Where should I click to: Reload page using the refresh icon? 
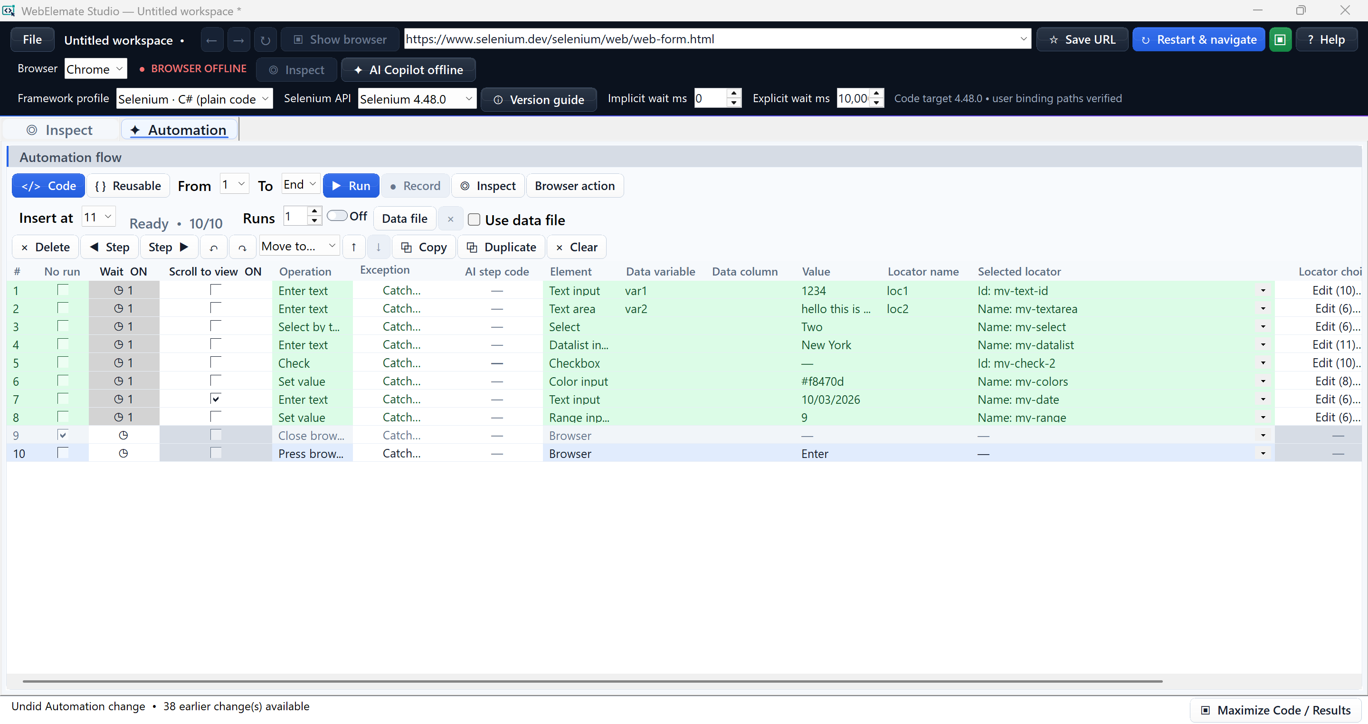click(x=266, y=40)
